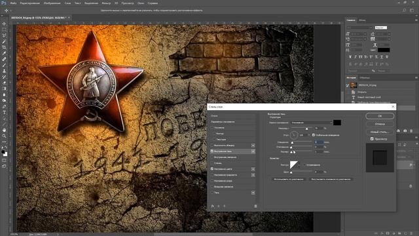The width and height of the screenshot is (419, 236).
Task: Click the opacity slider handle
Action: click(x=307, y=128)
